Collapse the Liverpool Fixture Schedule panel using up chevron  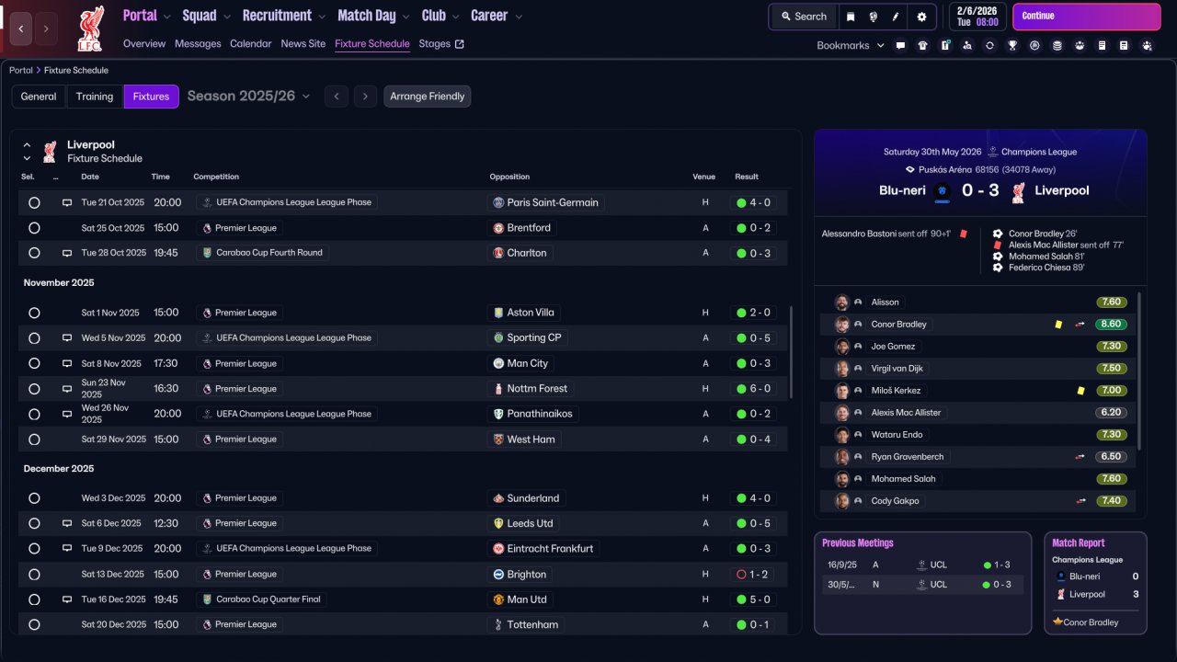27,145
